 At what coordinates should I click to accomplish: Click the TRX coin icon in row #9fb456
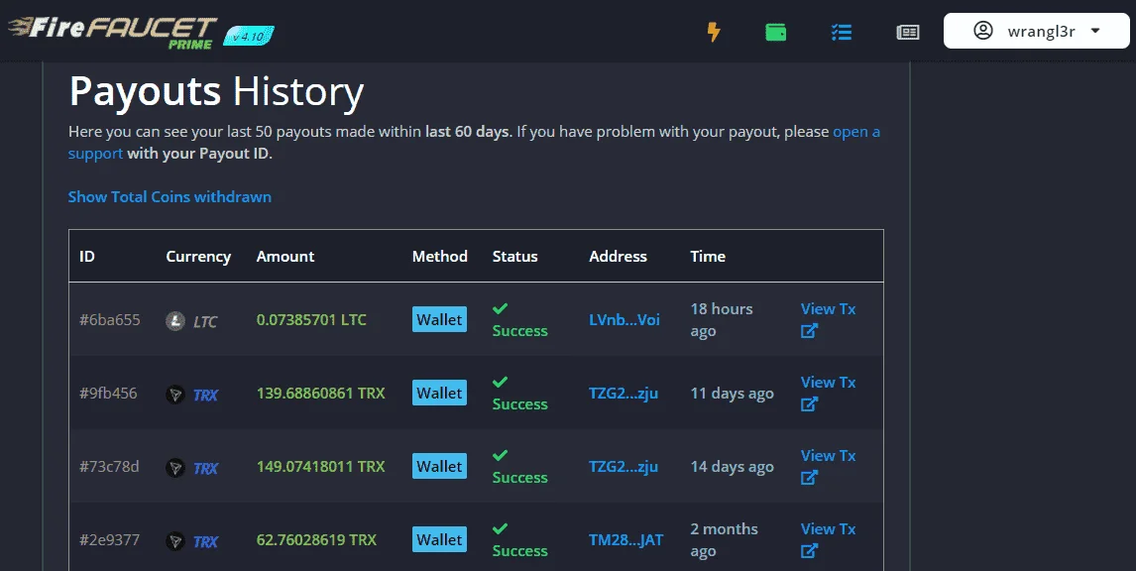tap(175, 395)
